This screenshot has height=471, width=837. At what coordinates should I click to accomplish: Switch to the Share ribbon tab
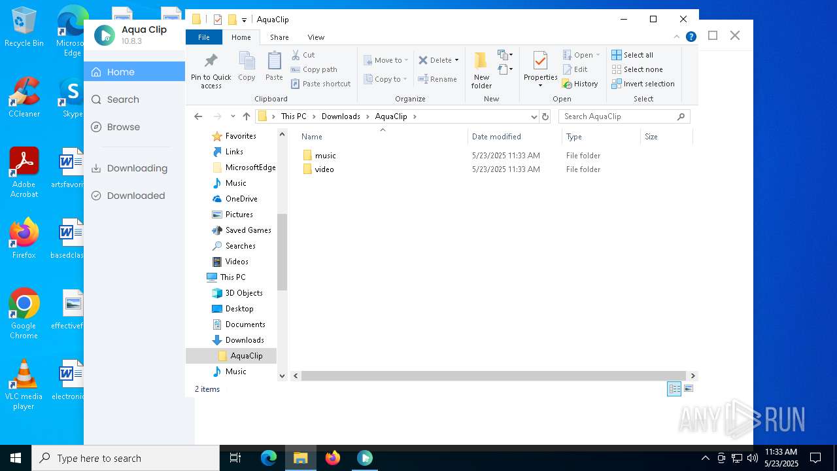pyautogui.click(x=279, y=37)
